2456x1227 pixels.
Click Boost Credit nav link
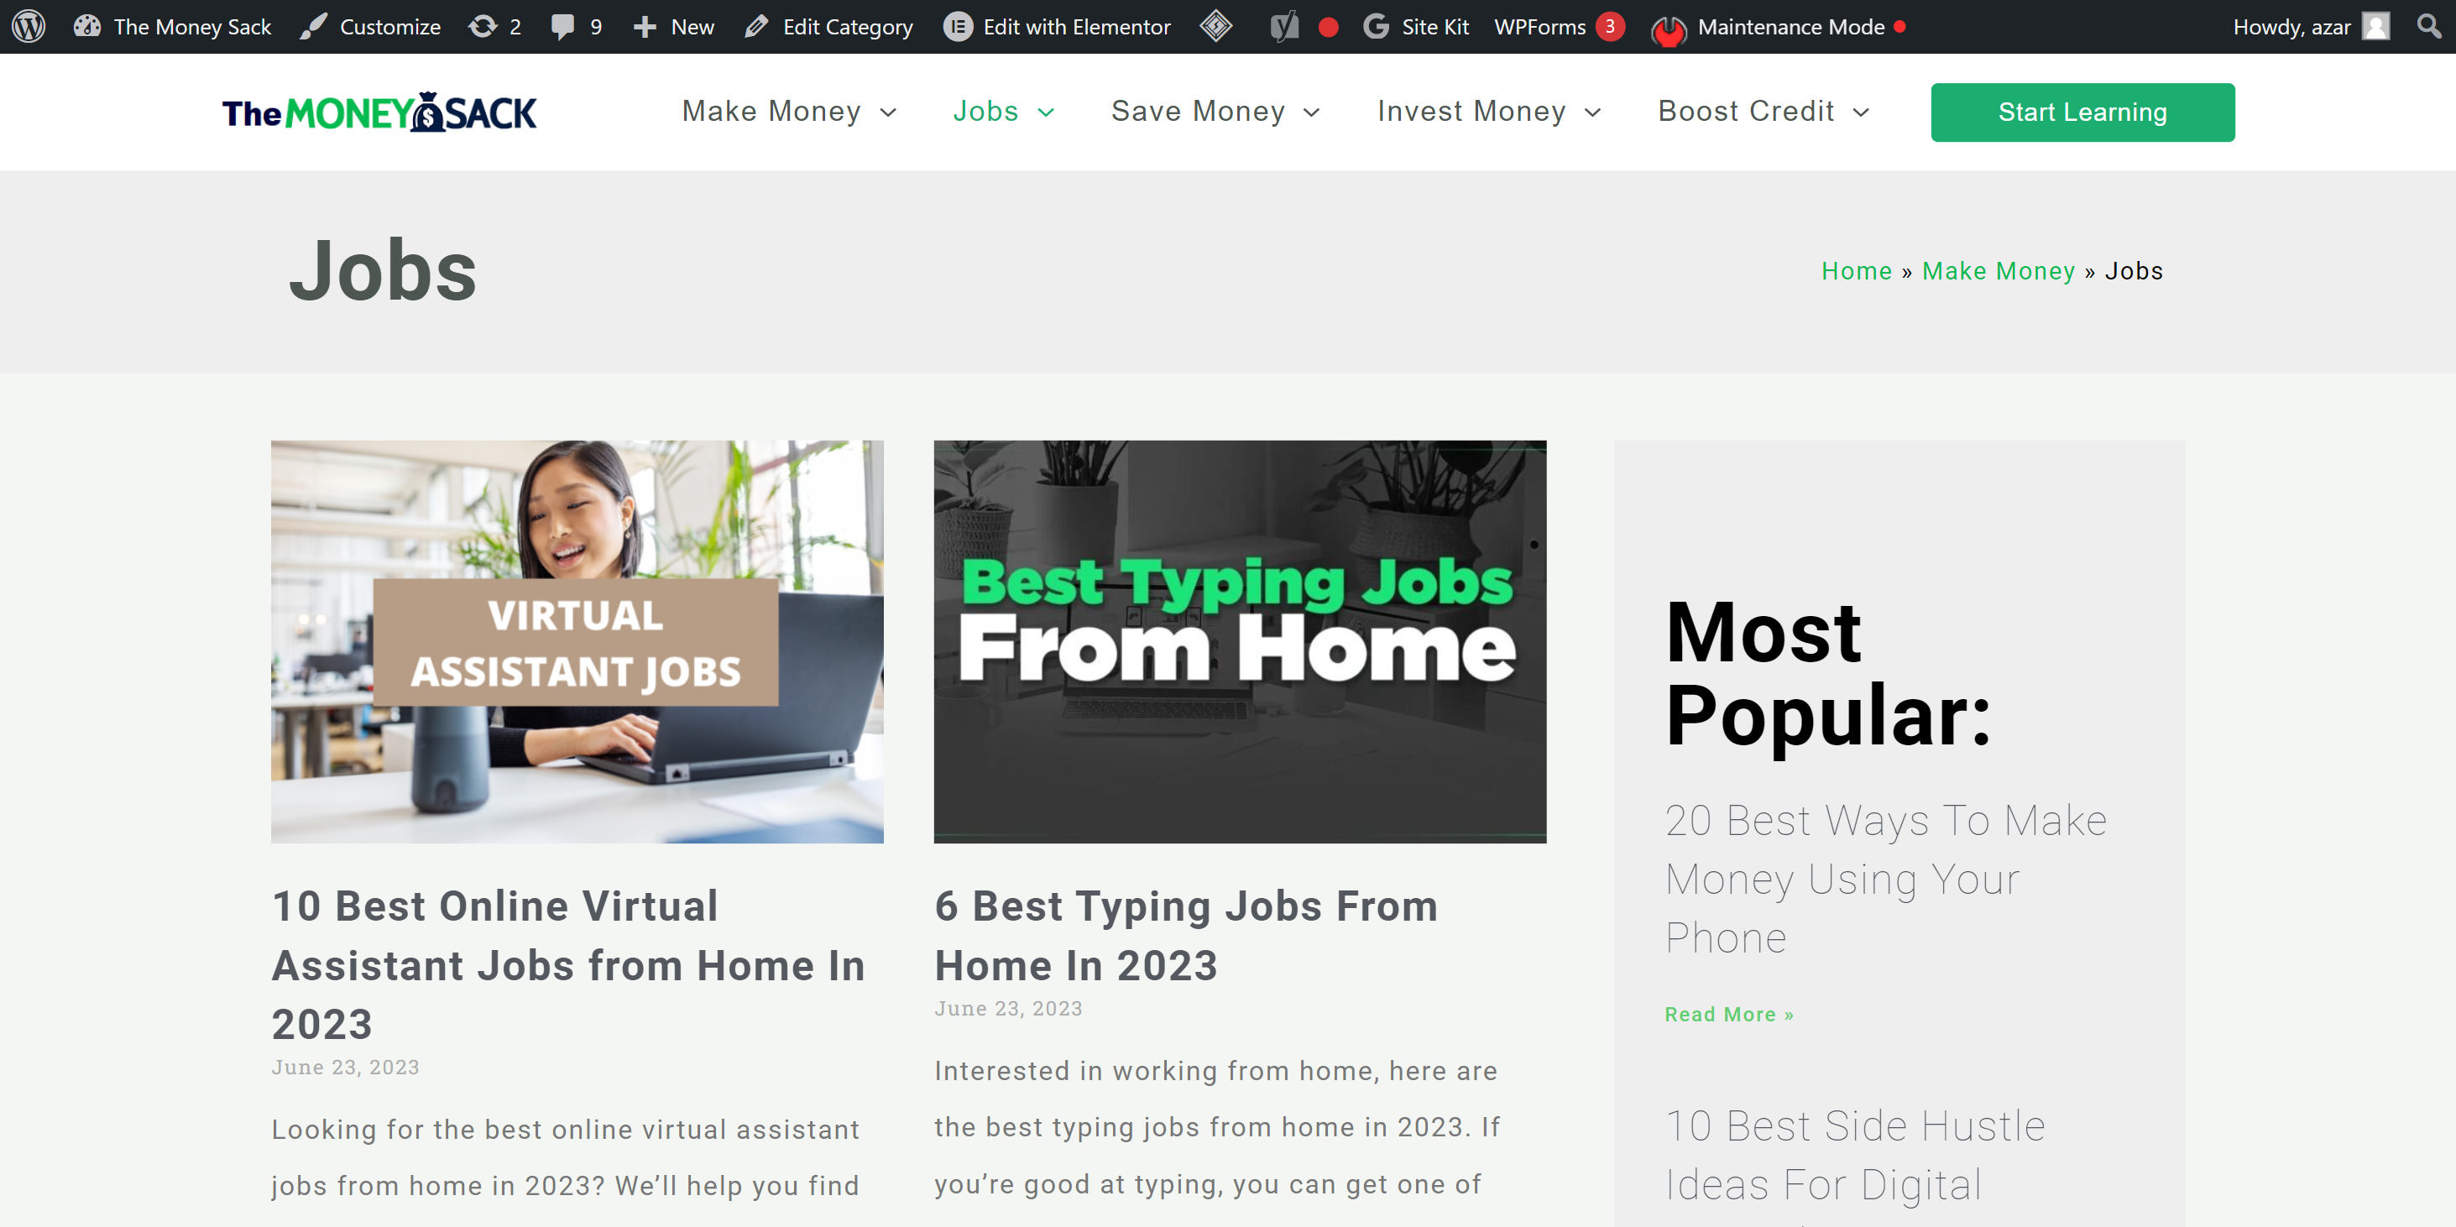1746,111
